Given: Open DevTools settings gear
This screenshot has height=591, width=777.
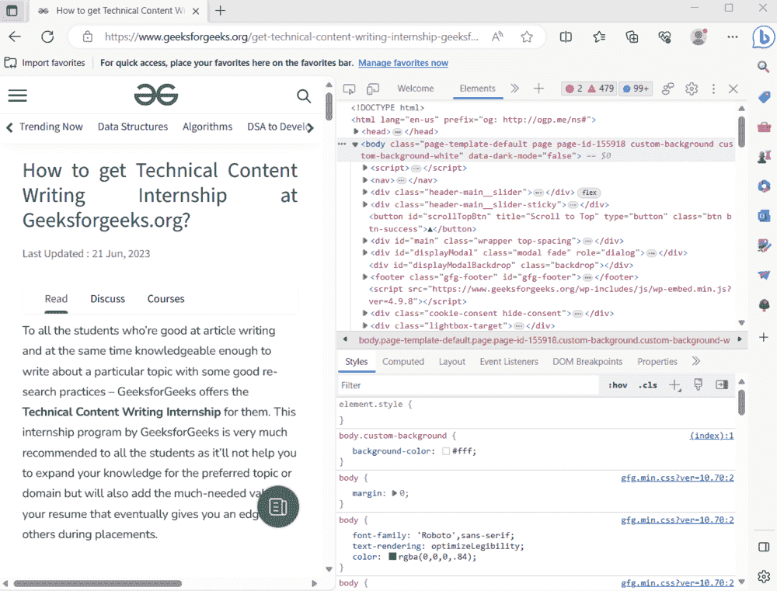Looking at the screenshot, I should click(692, 89).
